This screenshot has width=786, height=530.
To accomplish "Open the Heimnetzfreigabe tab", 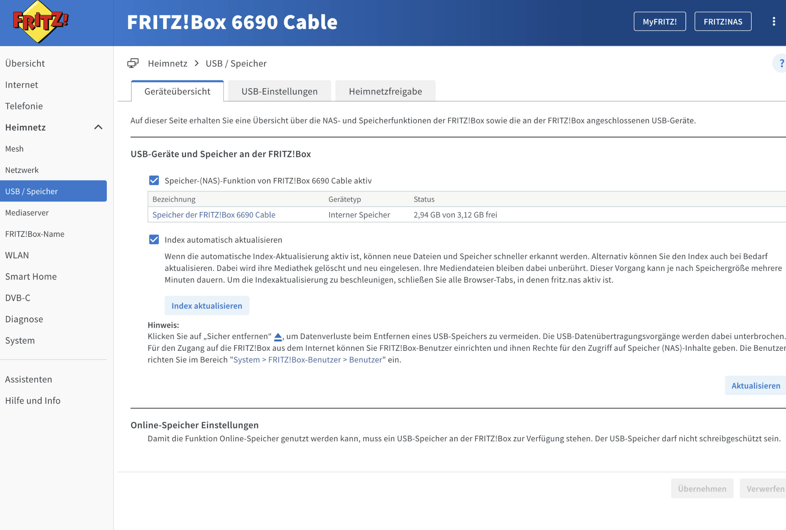I will [x=385, y=91].
